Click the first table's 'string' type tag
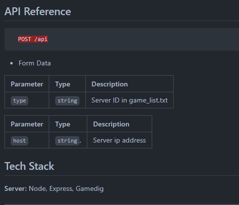 [x=67, y=101]
